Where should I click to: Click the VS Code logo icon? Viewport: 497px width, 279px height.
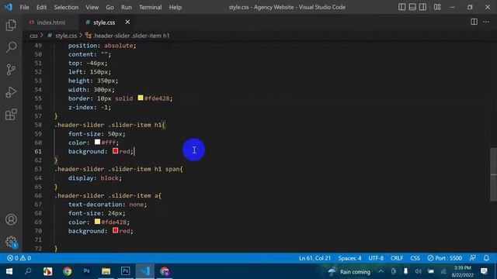coord(9,7)
